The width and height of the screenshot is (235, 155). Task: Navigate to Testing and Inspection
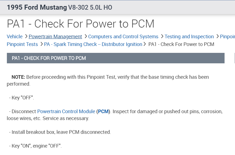(x=189, y=37)
